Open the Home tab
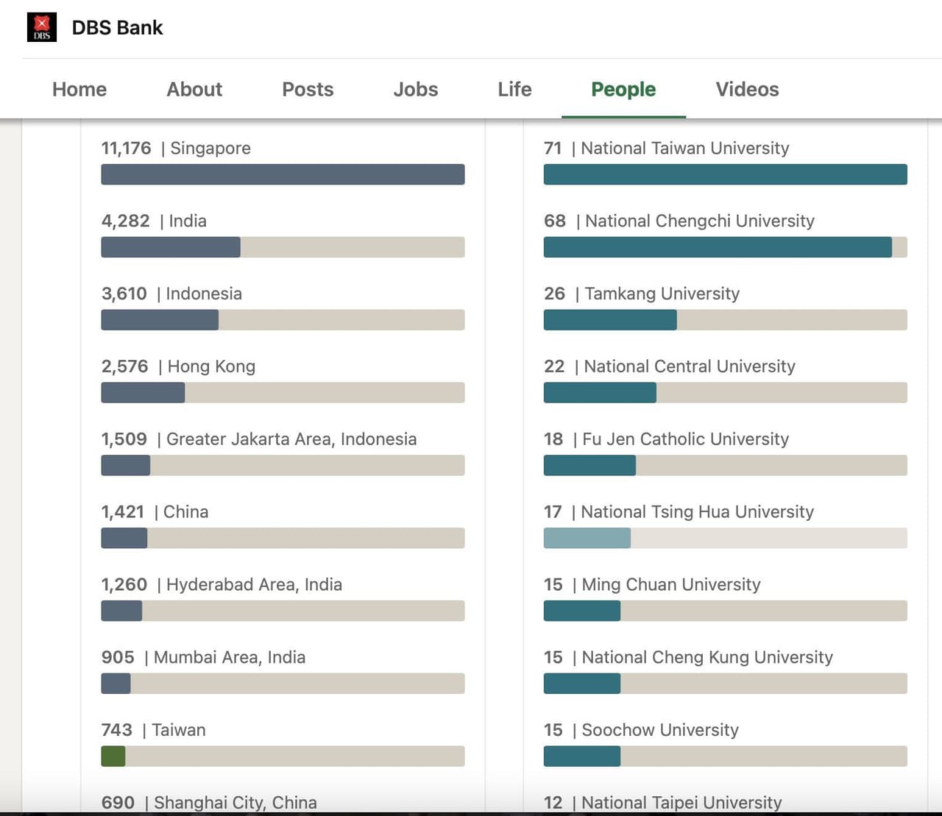The height and width of the screenshot is (816, 942). click(x=79, y=89)
